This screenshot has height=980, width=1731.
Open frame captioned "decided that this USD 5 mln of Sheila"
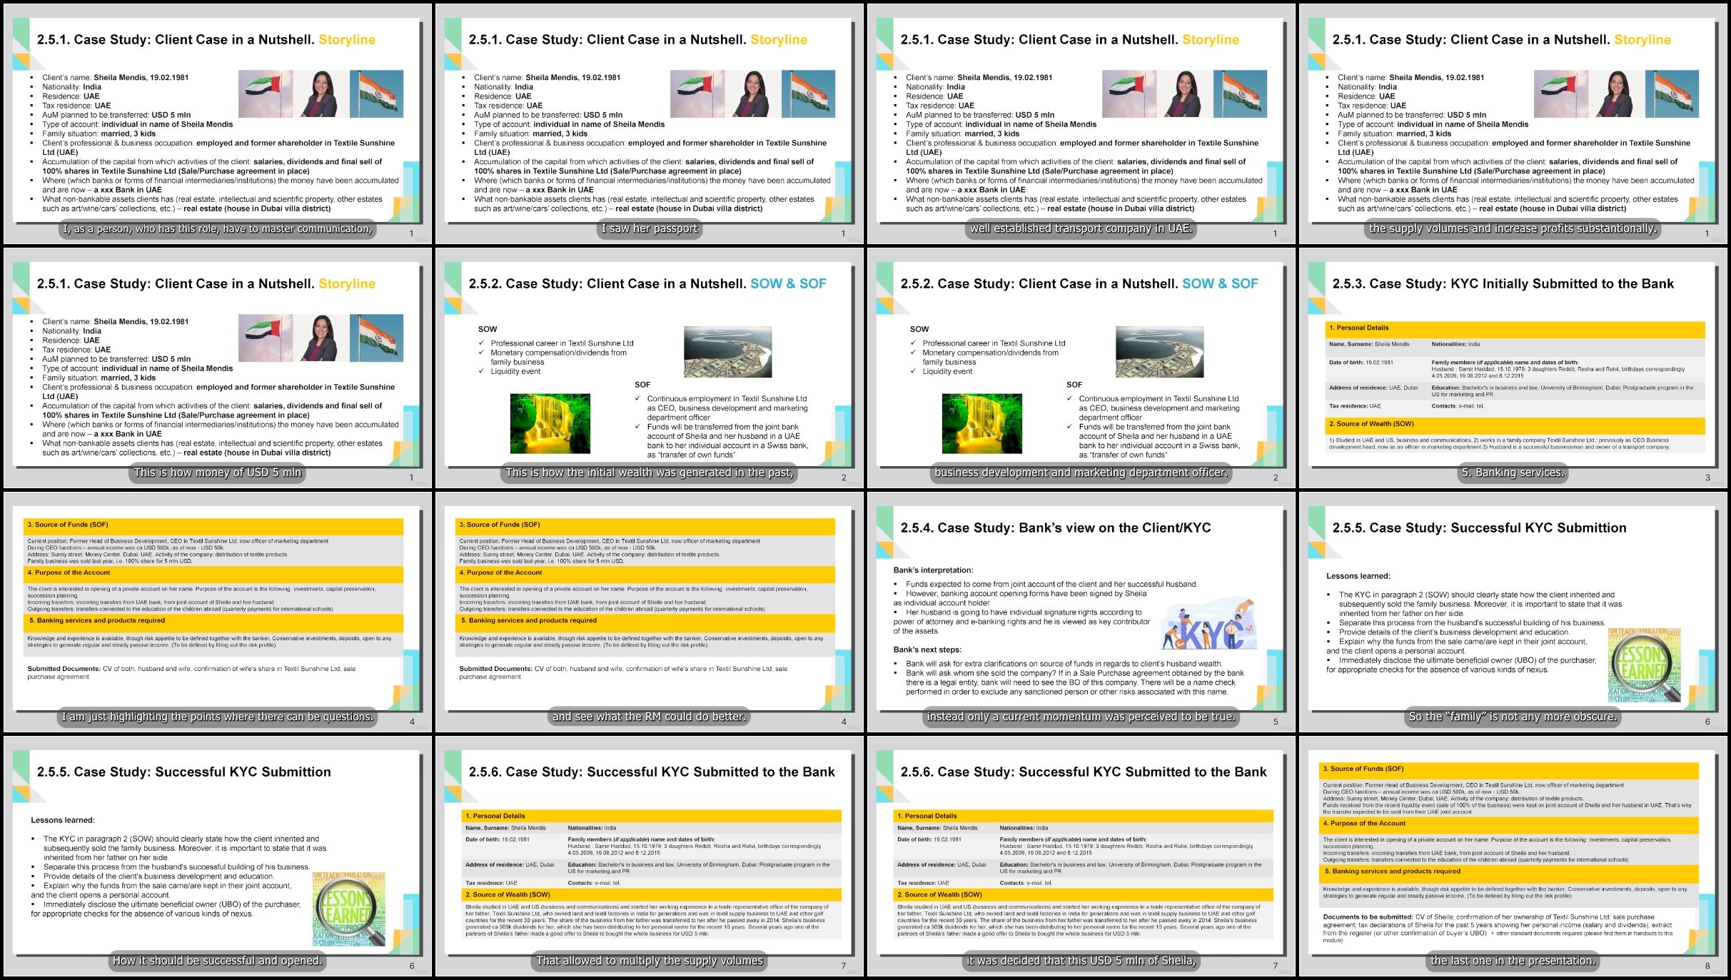click(x=1081, y=856)
